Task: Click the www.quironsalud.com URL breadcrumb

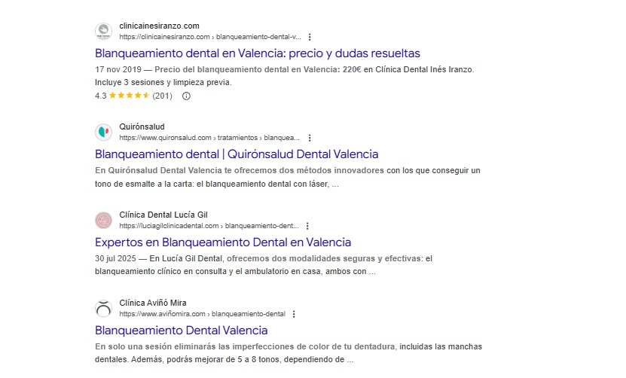Action: (209, 138)
